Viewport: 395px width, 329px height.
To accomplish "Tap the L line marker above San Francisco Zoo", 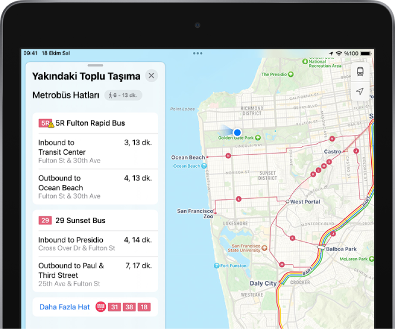I will coord(239,199).
